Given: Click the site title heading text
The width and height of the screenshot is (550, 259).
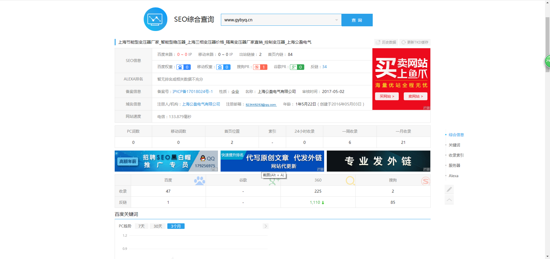Looking at the screenshot, I should [x=215, y=42].
